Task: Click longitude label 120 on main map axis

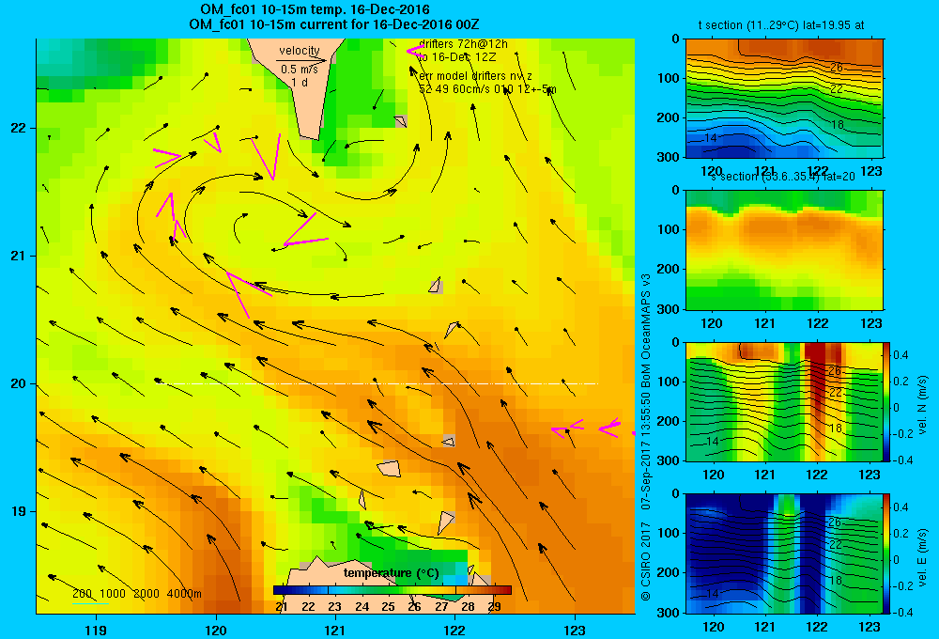Action: (x=216, y=630)
